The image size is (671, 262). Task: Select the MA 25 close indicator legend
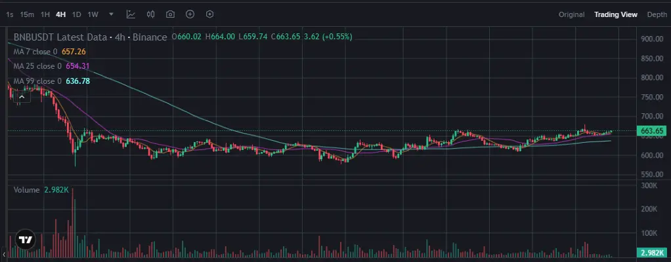[37, 66]
